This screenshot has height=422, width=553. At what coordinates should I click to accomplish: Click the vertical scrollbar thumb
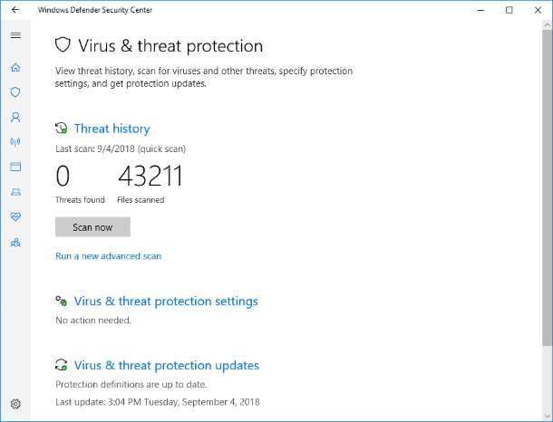point(547,188)
